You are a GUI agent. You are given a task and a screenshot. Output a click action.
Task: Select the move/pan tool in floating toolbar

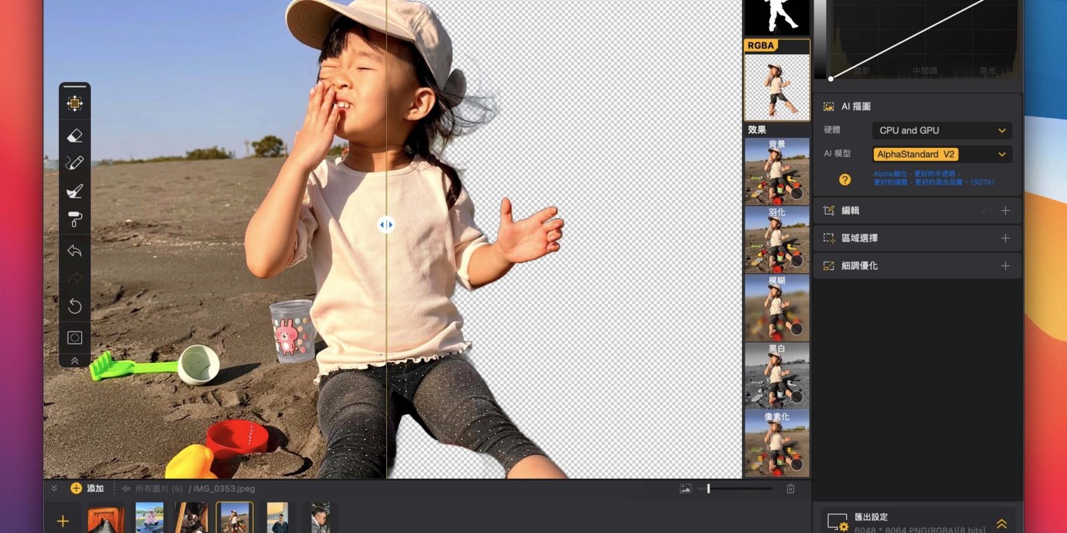coord(74,103)
